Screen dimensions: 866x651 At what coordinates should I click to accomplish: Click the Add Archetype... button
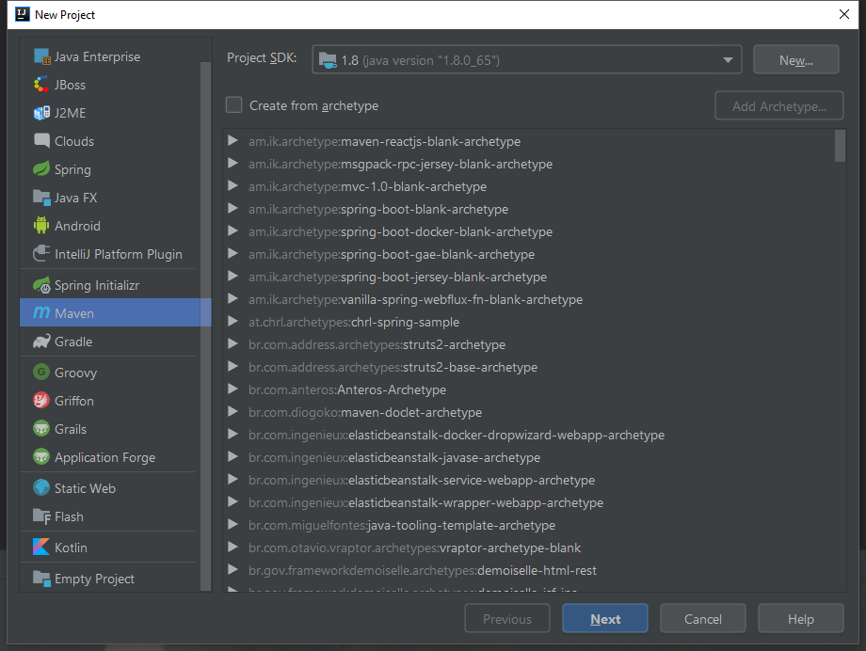point(778,106)
